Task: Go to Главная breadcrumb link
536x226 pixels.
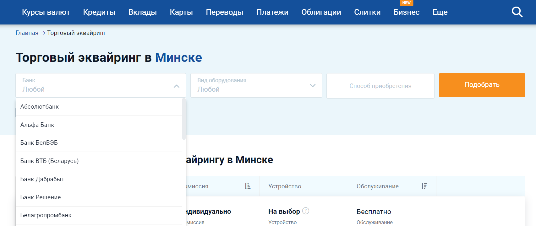Action: [x=27, y=33]
